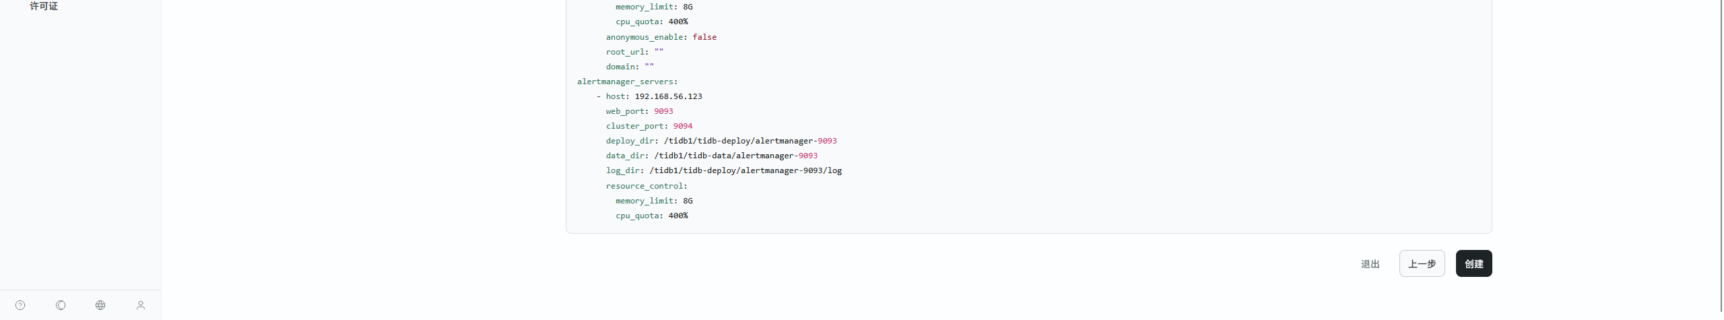Open the language globe icon
1724x320 pixels.
tap(100, 305)
